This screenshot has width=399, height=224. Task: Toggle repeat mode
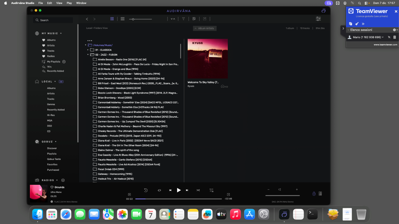pyautogui.click(x=159, y=190)
